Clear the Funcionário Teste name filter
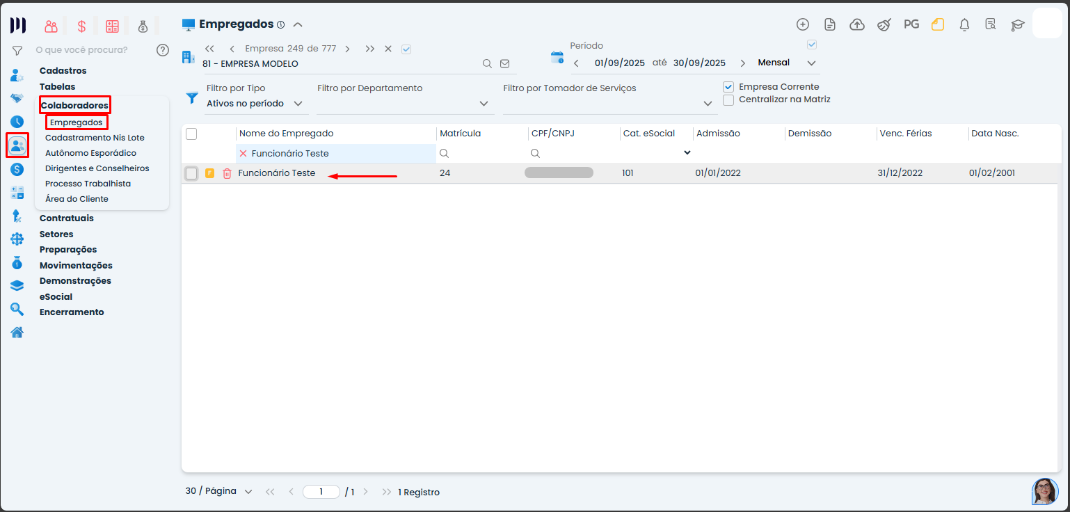Screen dimensions: 1070x512 243,153
